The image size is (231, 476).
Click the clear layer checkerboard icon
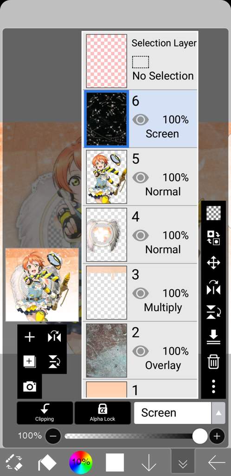pyautogui.click(x=213, y=213)
